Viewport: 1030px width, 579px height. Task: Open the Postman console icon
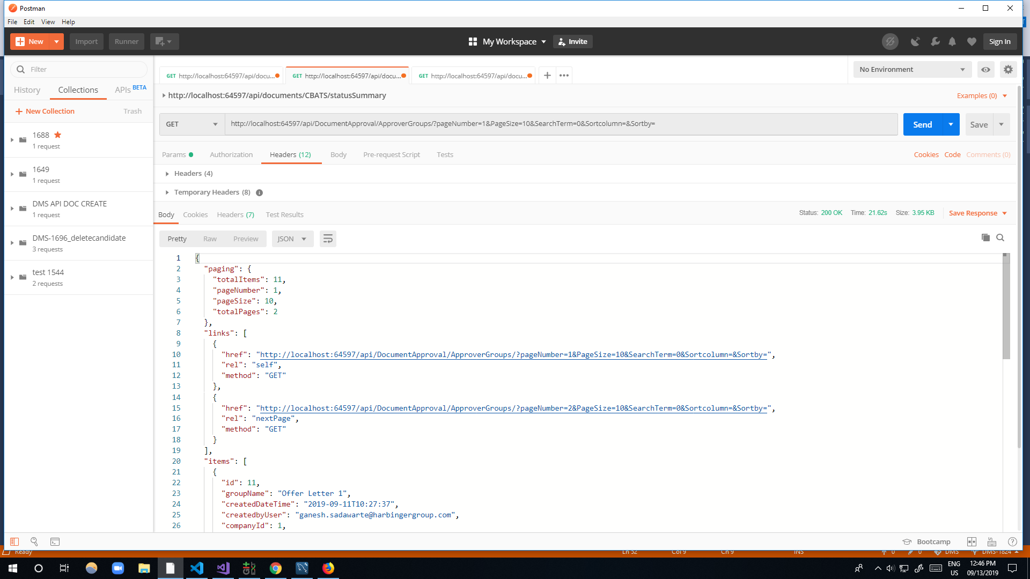click(55, 541)
